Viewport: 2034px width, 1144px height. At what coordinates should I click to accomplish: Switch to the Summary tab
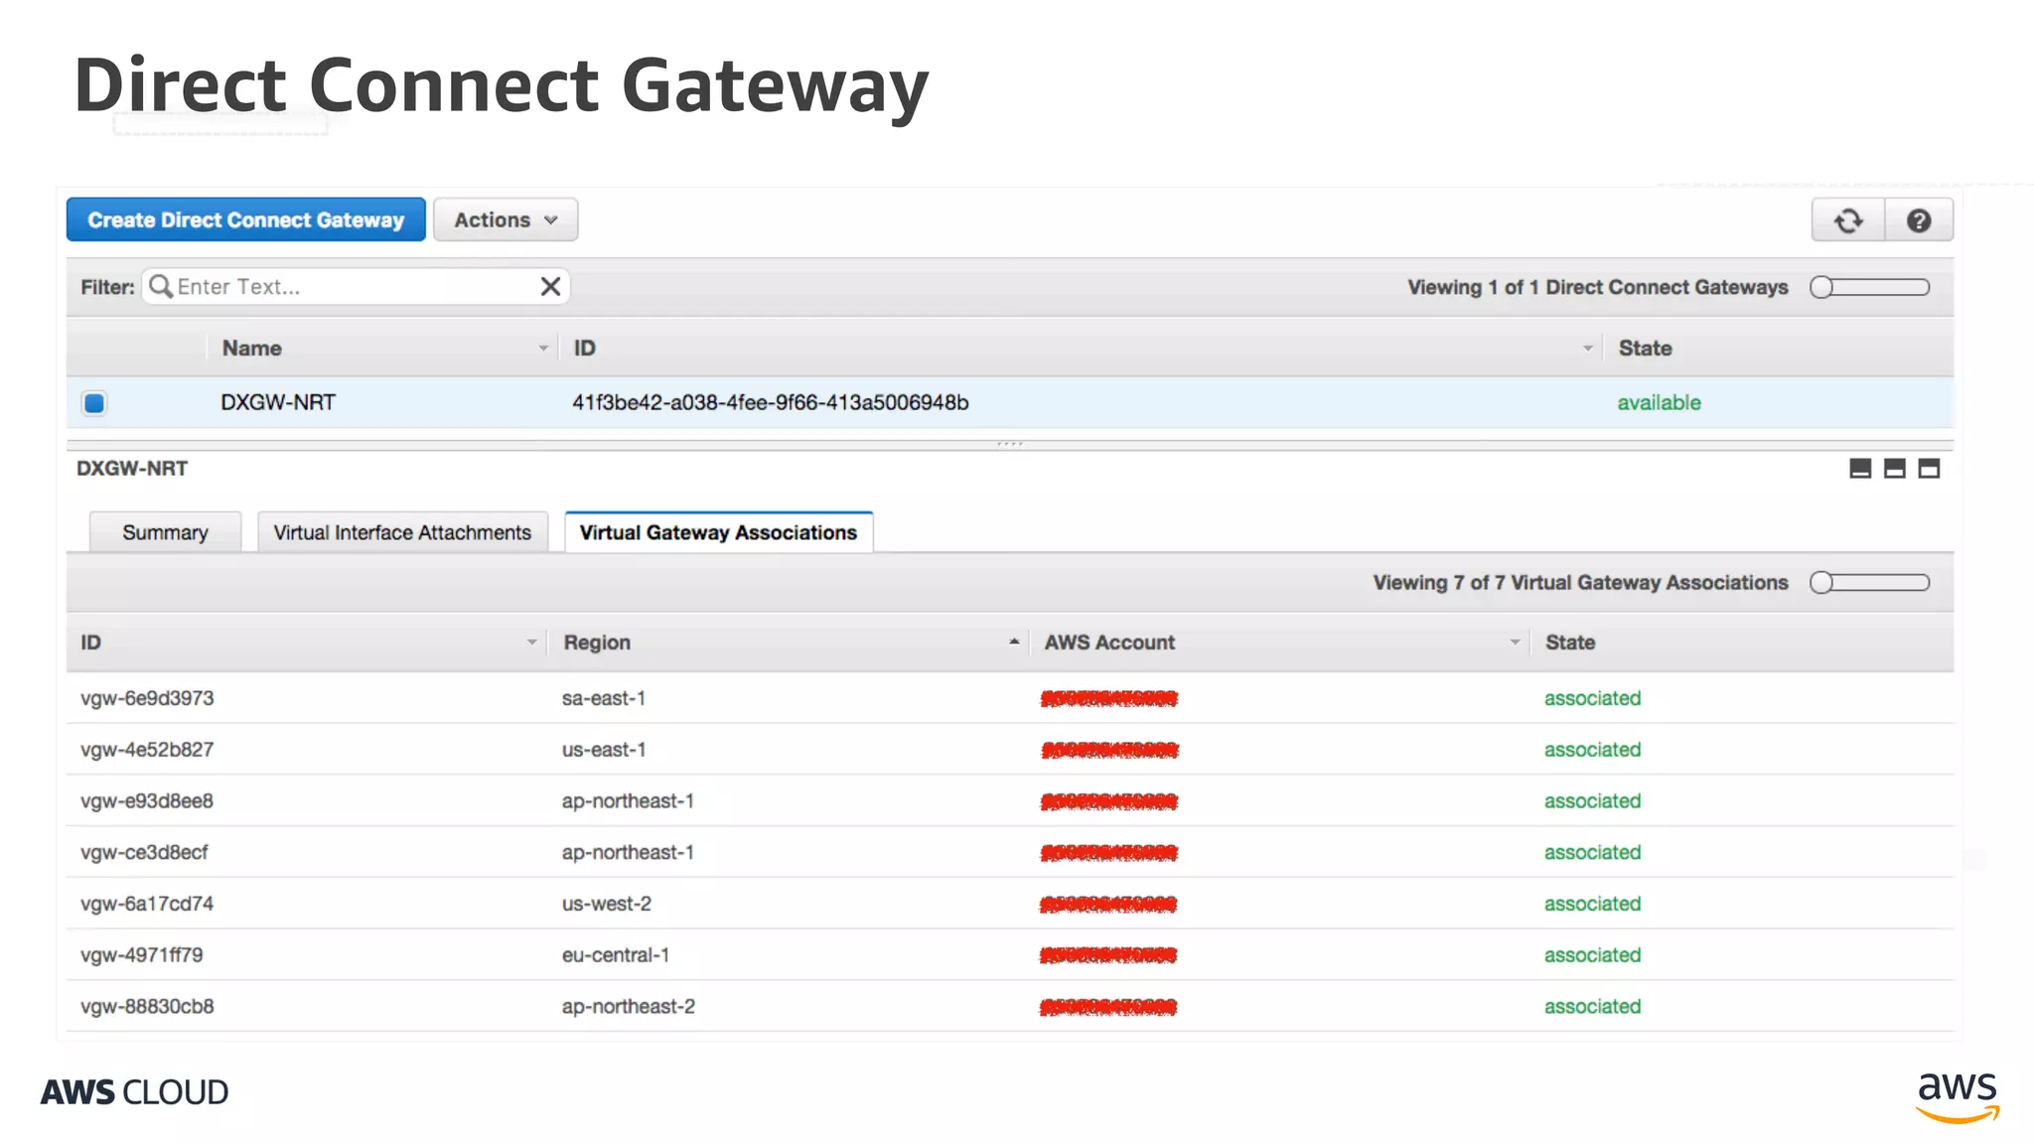pyautogui.click(x=165, y=533)
